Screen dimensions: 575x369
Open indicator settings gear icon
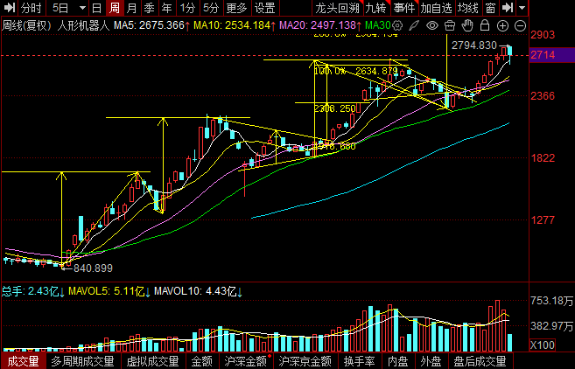(397, 25)
